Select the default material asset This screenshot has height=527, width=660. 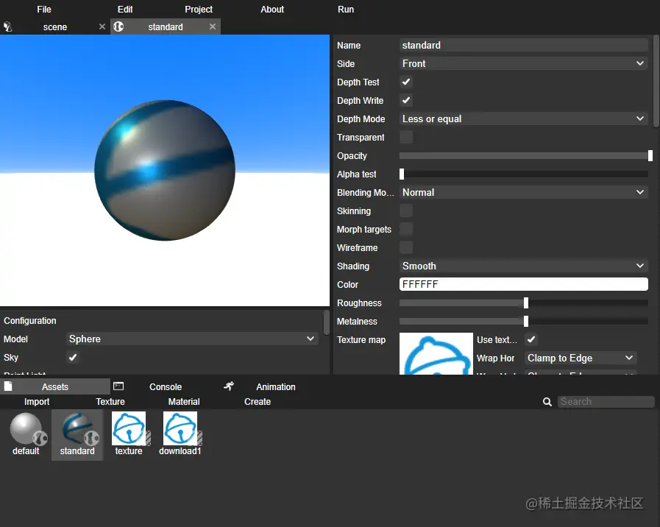point(26,434)
